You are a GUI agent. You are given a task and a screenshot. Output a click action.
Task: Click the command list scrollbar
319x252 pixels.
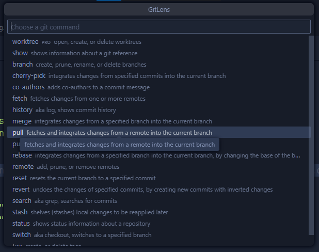pos(311,134)
